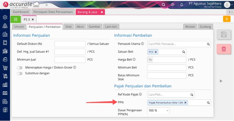Open the shopping cart sidebar module
The height and width of the screenshot is (121, 234).
coord(5,68)
